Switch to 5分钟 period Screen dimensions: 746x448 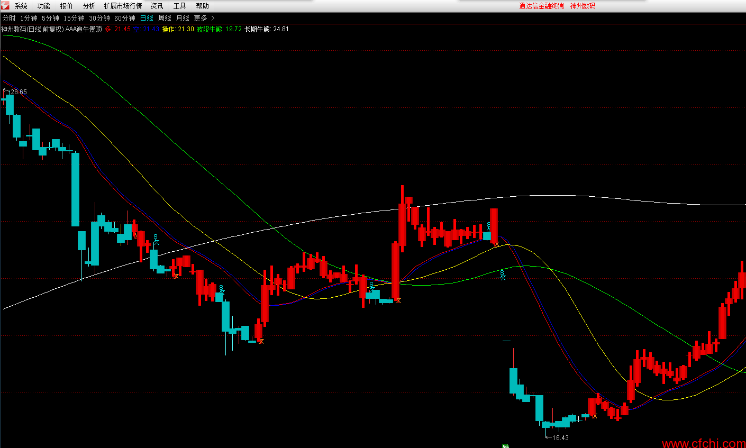(x=51, y=18)
